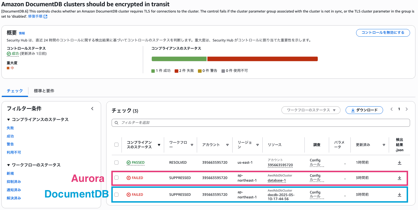
Task: Click the 成功 control status check icon
Action: click(x=9, y=53)
